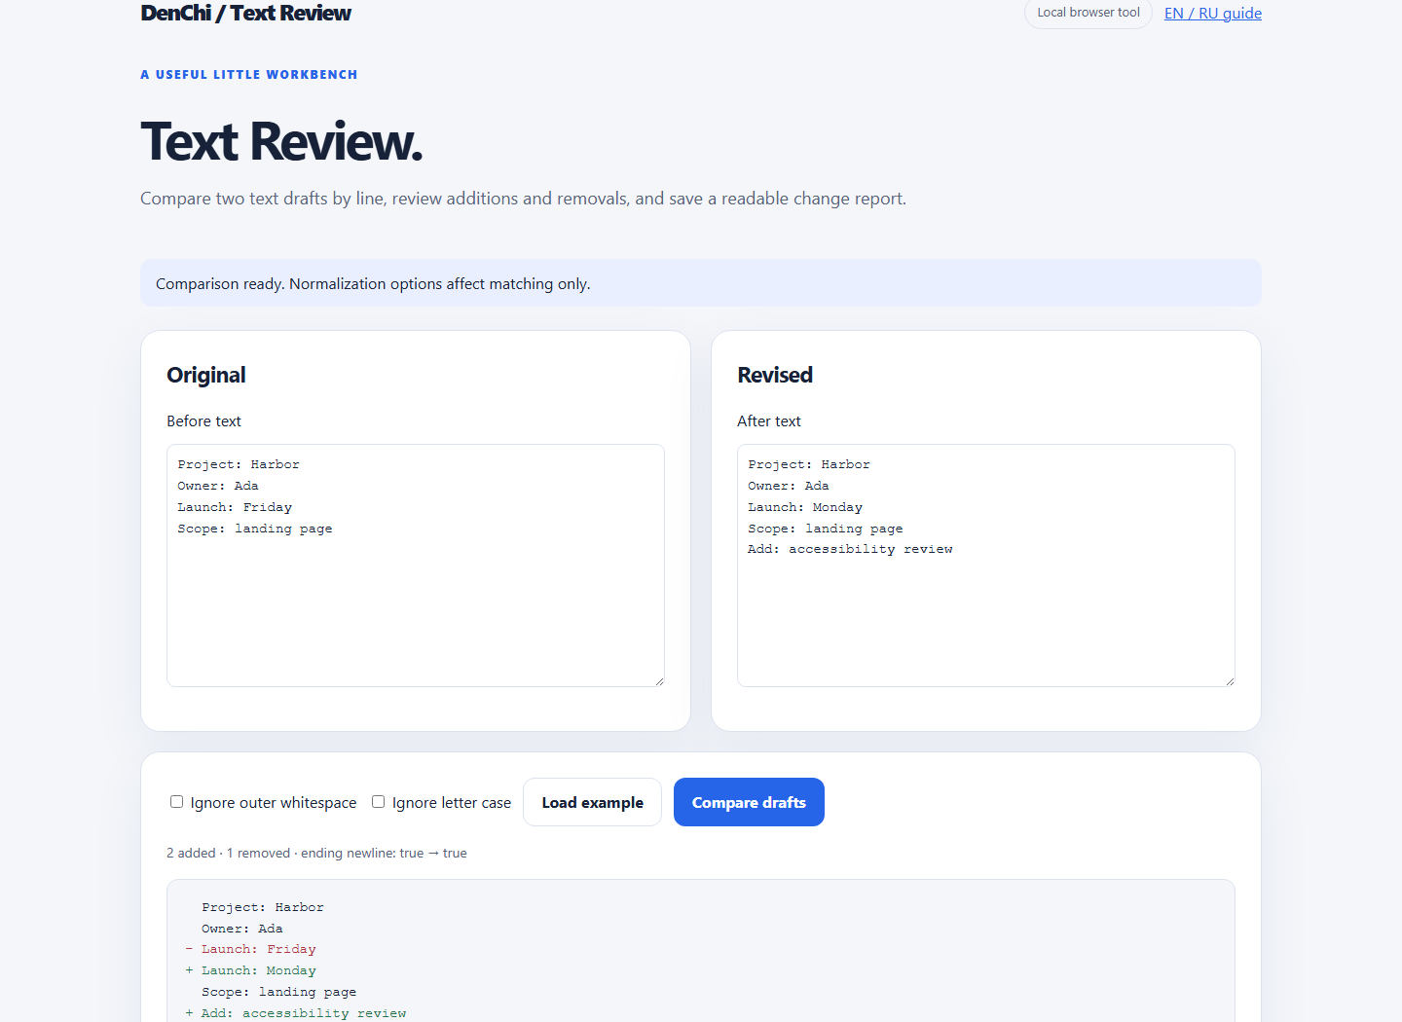Click '+ Add: accessibility review' diff line
Screen dimensions: 1402x1022
[x=296, y=1013]
